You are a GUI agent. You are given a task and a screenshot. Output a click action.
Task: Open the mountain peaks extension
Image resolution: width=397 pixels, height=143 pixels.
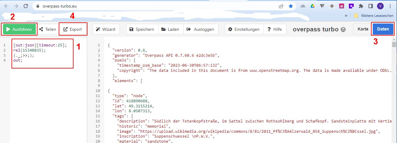(303, 6)
